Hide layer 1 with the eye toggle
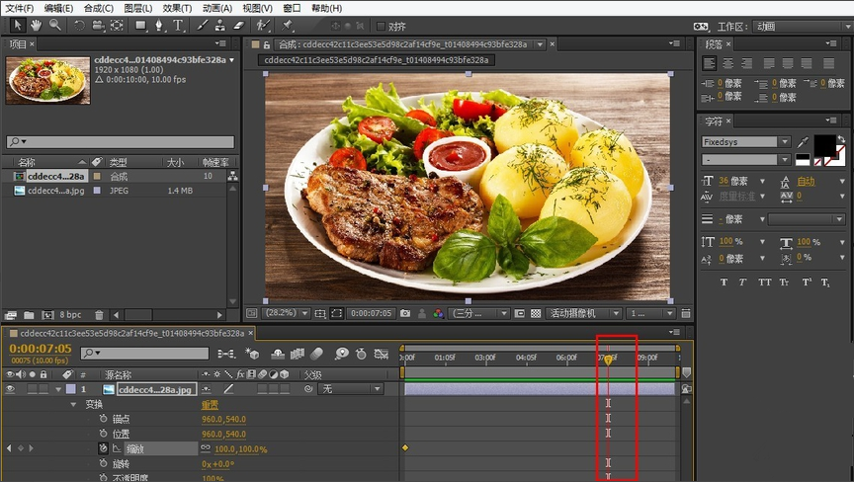Screen dimensions: 854x482 [x=10, y=389]
